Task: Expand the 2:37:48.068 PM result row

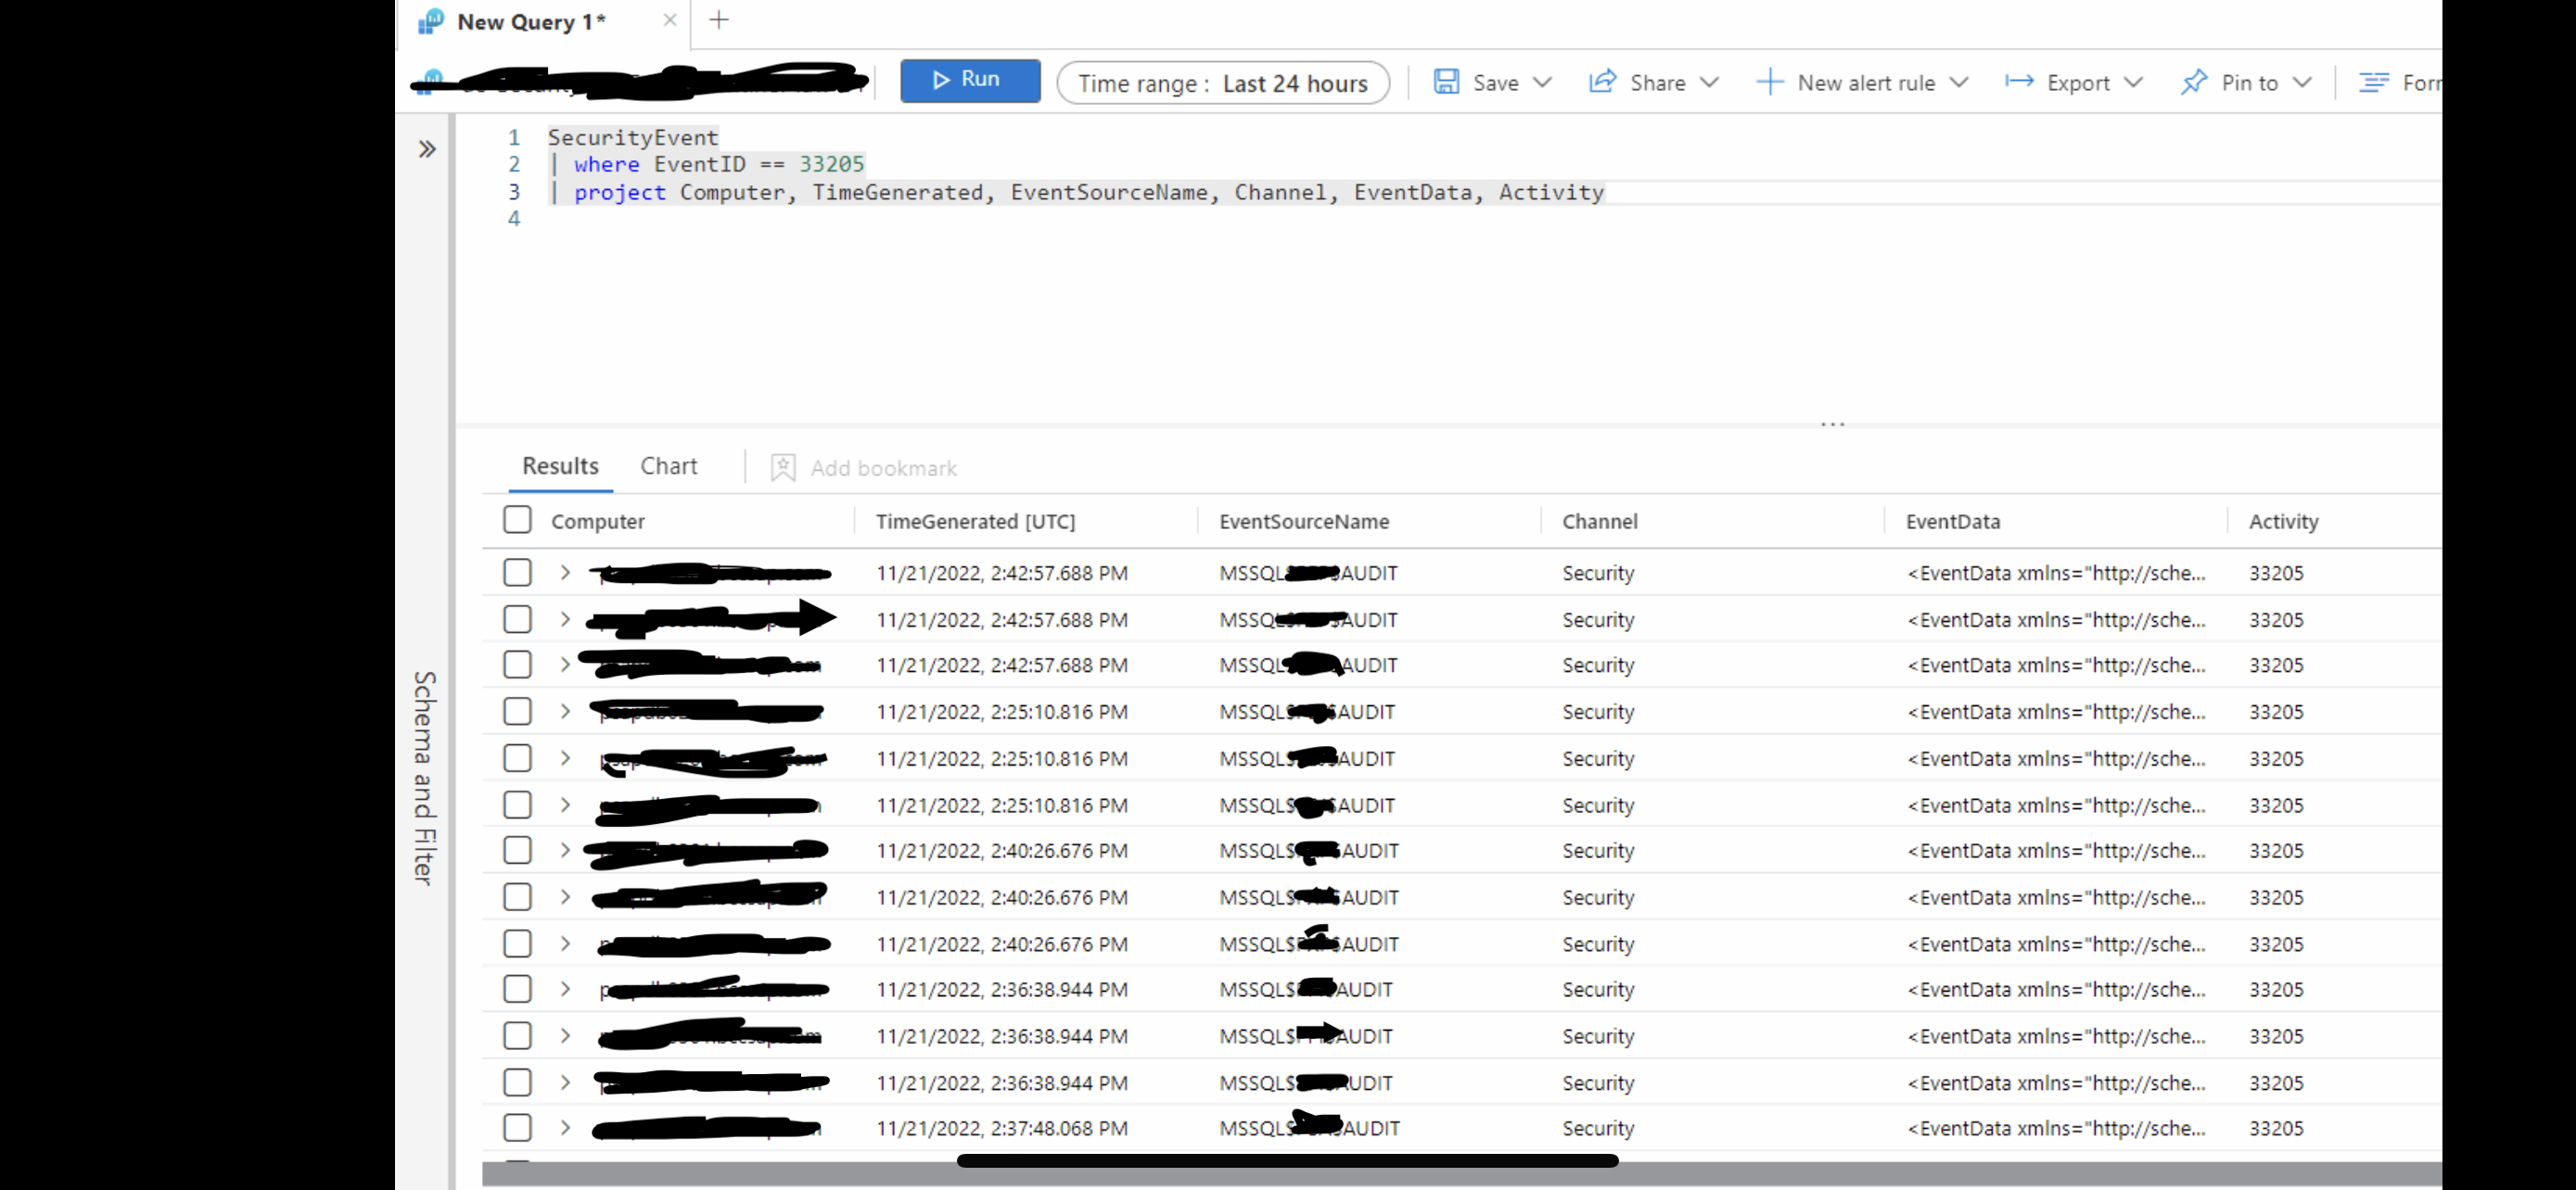Action: coord(565,1128)
